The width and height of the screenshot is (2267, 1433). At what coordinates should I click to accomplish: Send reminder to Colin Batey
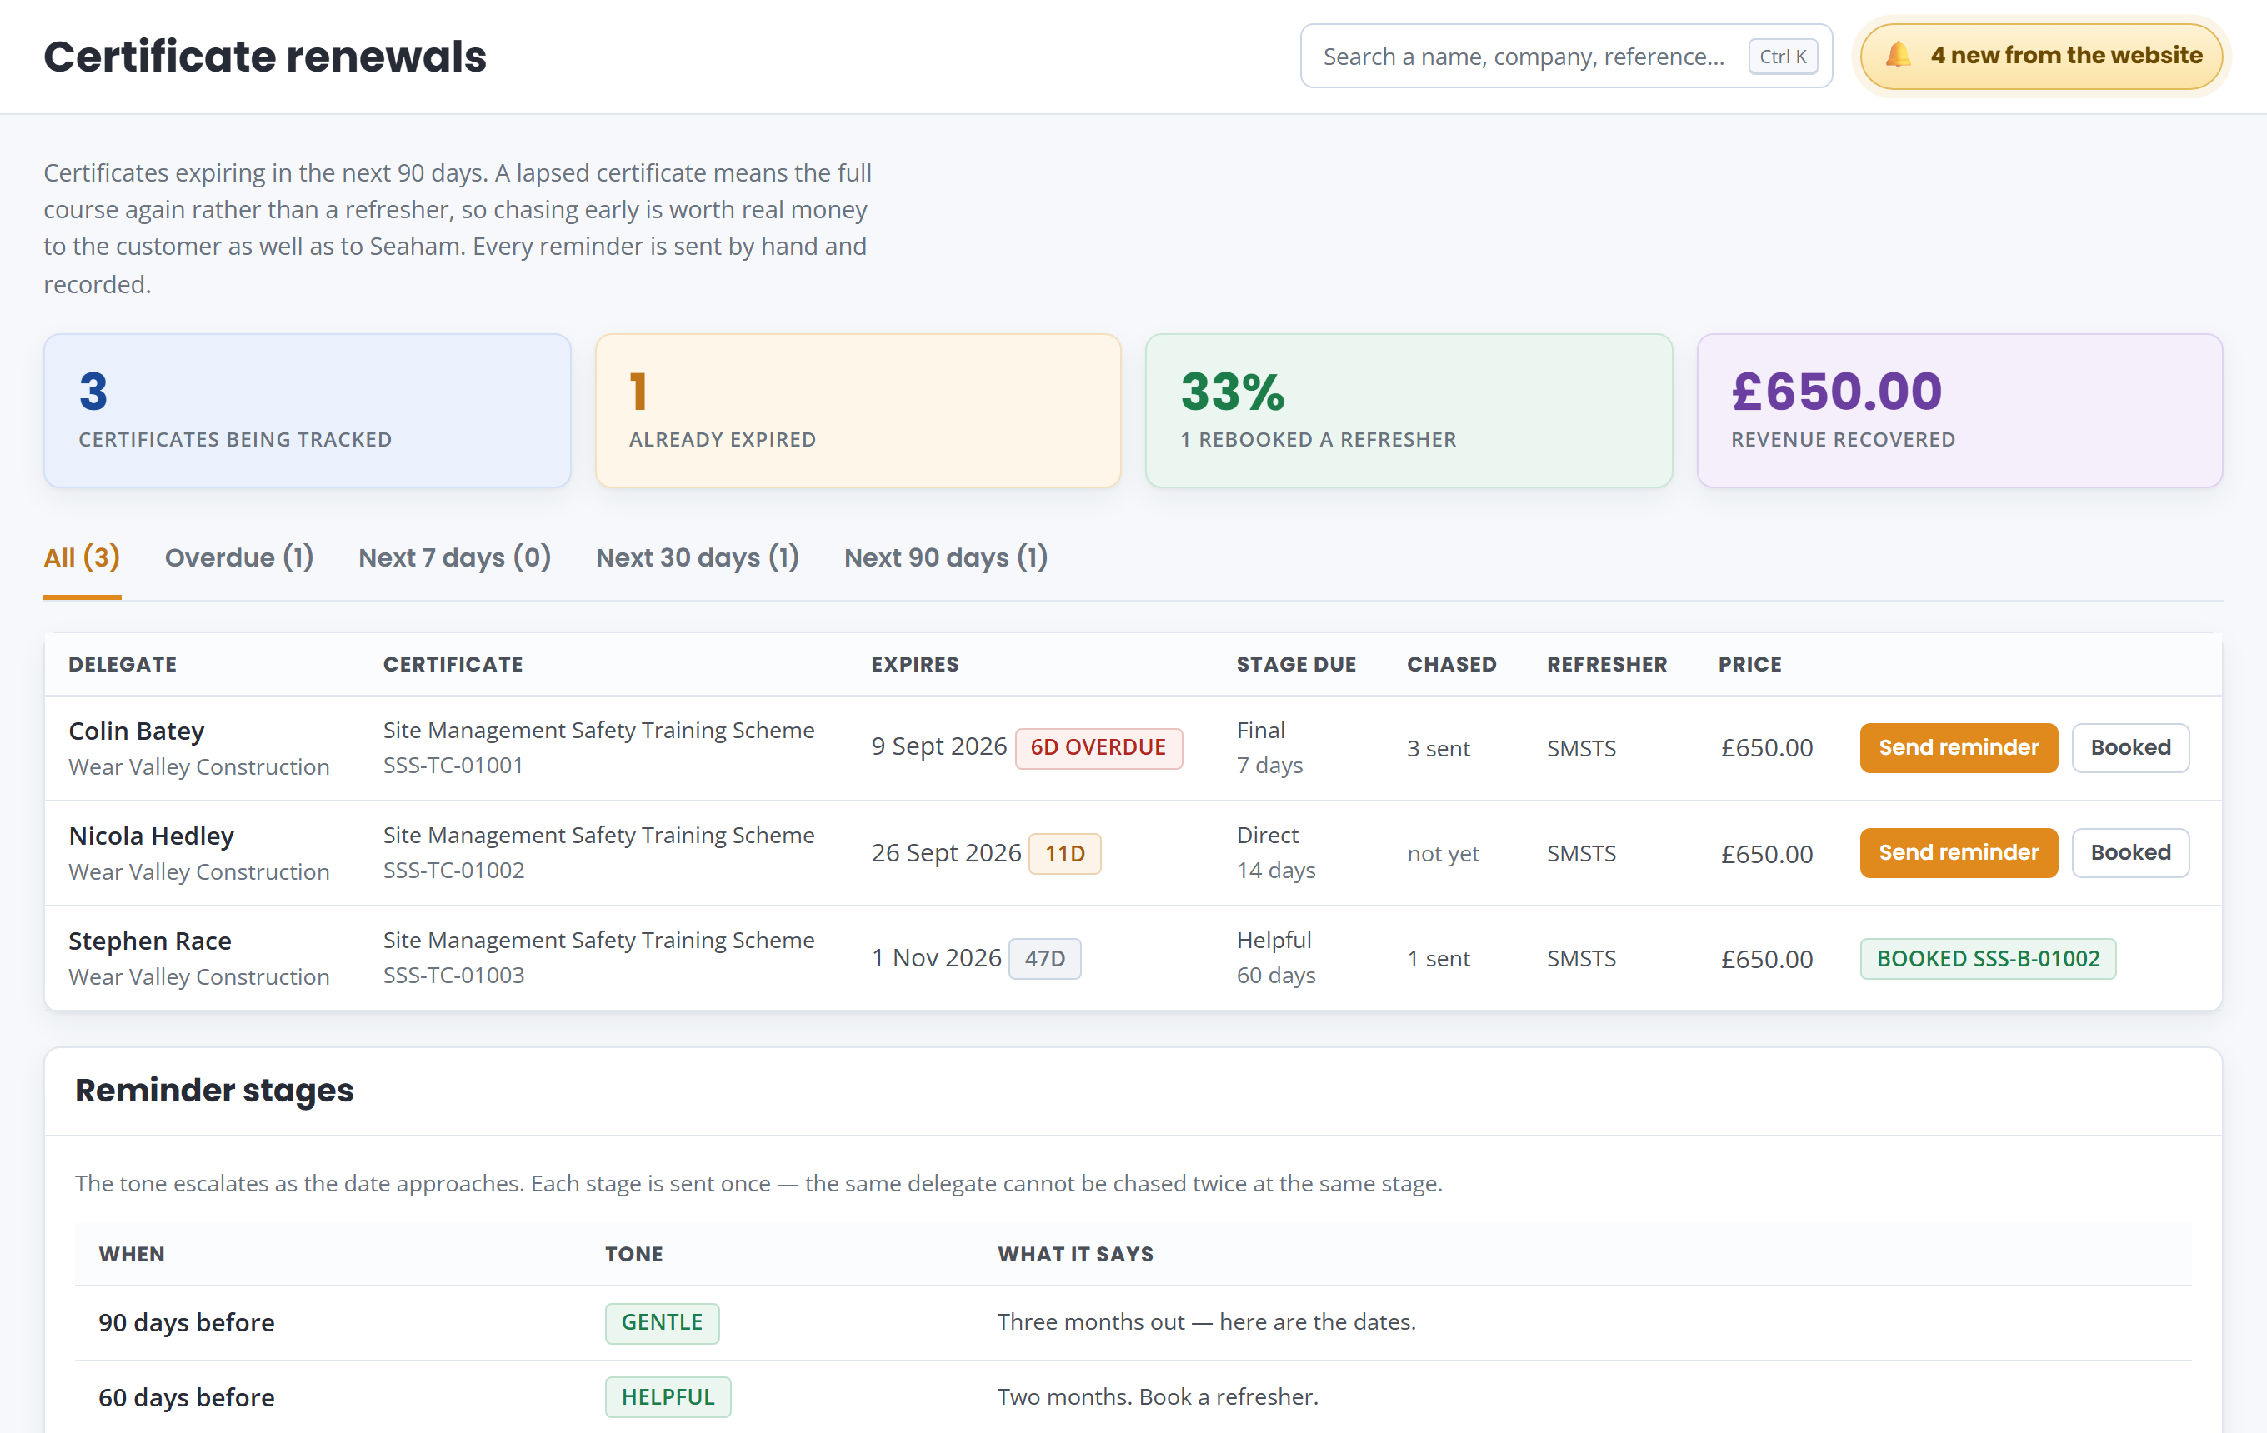pyautogui.click(x=1959, y=748)
